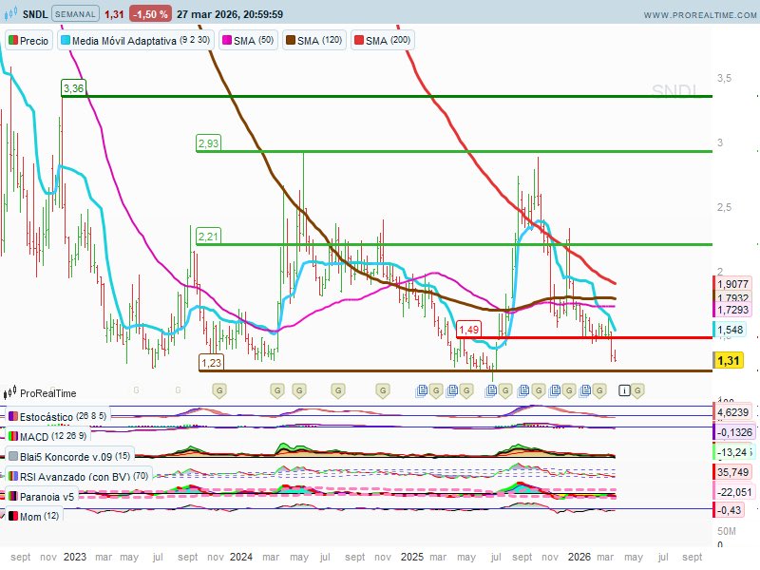
Task: Select the brown 1,23 support label
Action: (211, 363)
